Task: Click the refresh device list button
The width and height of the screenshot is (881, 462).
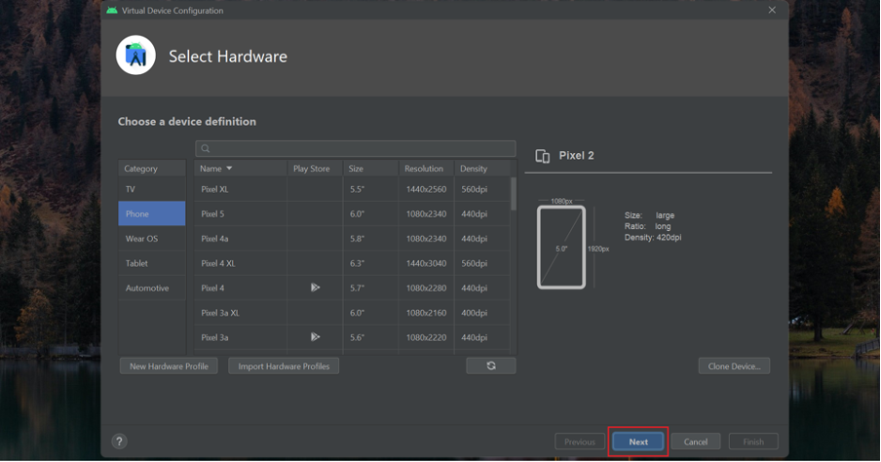Action: click(490, 366)
